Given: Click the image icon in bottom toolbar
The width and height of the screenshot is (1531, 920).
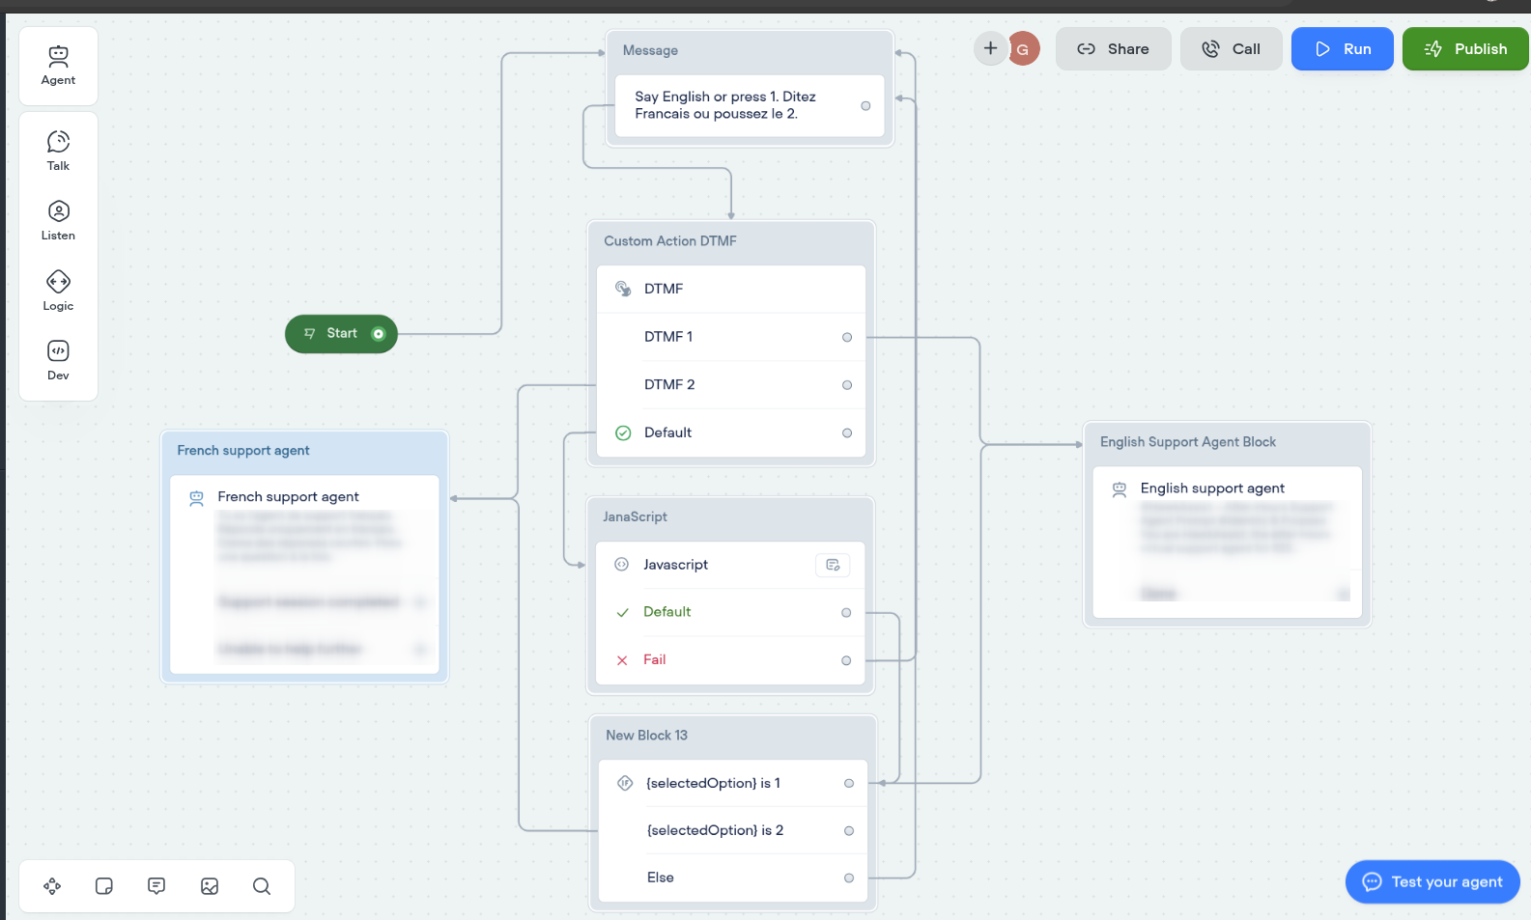Looking at the screenshot, I should 210,886.
